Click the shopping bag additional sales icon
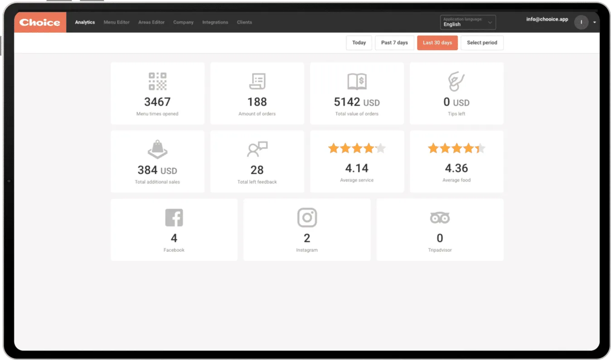Viewport: 611px width, 360px height. point(157,149)
